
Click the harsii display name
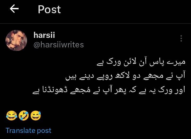[44, 35]
